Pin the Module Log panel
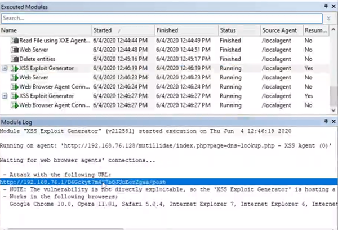The height and width of the screenshot is (230, 338). coord(326,121)
